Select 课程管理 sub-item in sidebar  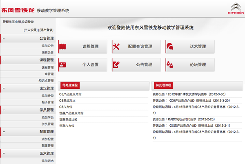click(47, 67)
